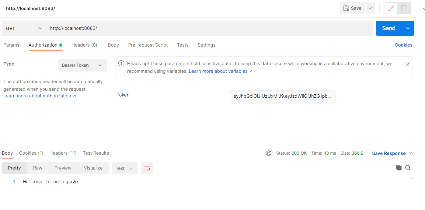Open the comment mode icon
The image size is (425, 210).
(x=404, y=8)
